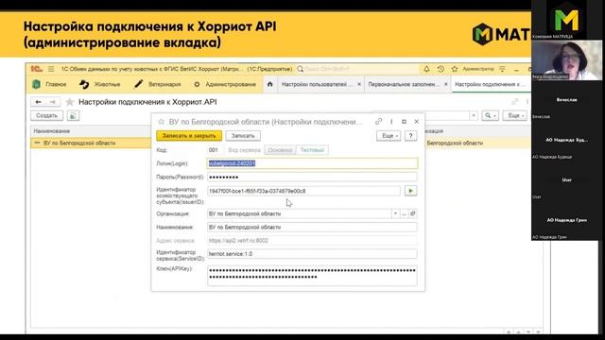This screenshot has width=605, height=340.
Task: Close Первоначальное заполнение tab
Action: pos(446,84)
